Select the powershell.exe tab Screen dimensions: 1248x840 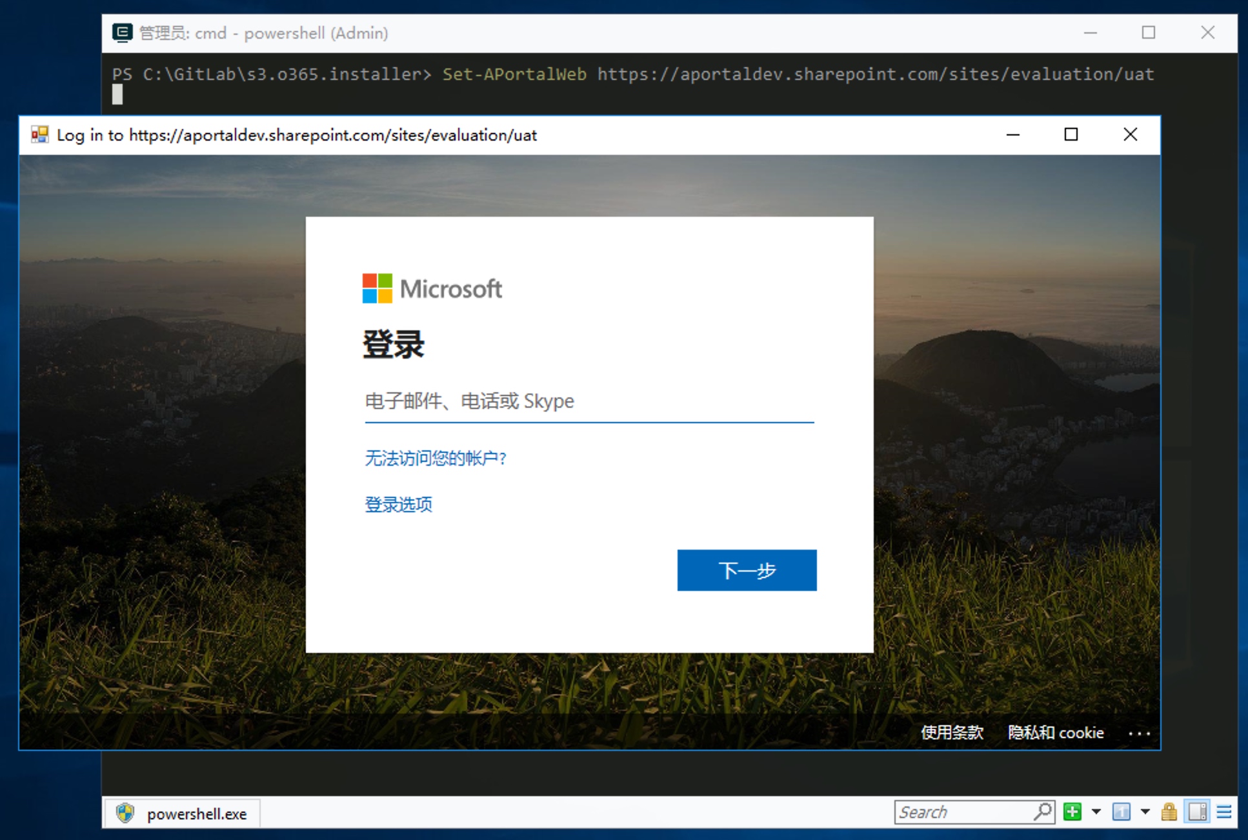[182, 814]
